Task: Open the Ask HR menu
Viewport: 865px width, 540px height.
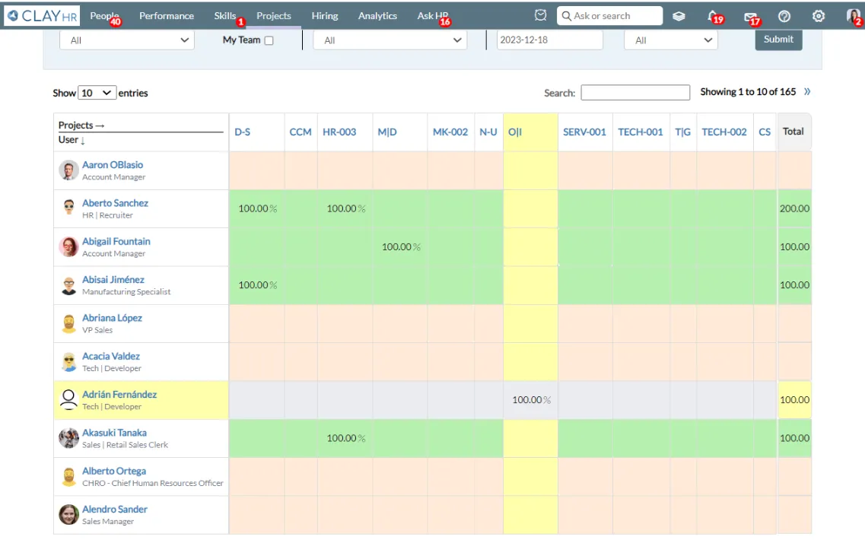Action: 432,16
